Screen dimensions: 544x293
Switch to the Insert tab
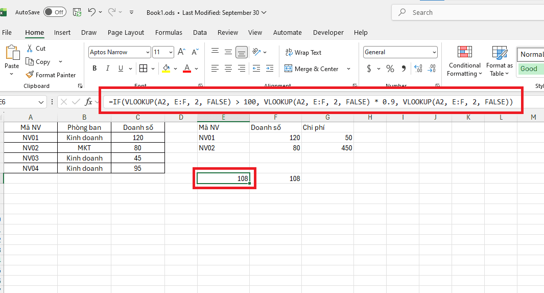coord(62,32)
